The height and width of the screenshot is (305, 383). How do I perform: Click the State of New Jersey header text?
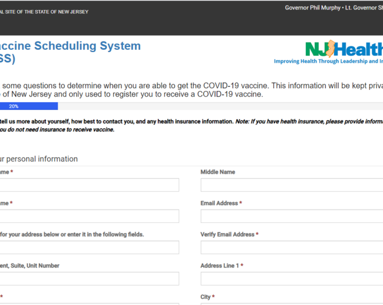pyautogui.click(x=44, y=12)
